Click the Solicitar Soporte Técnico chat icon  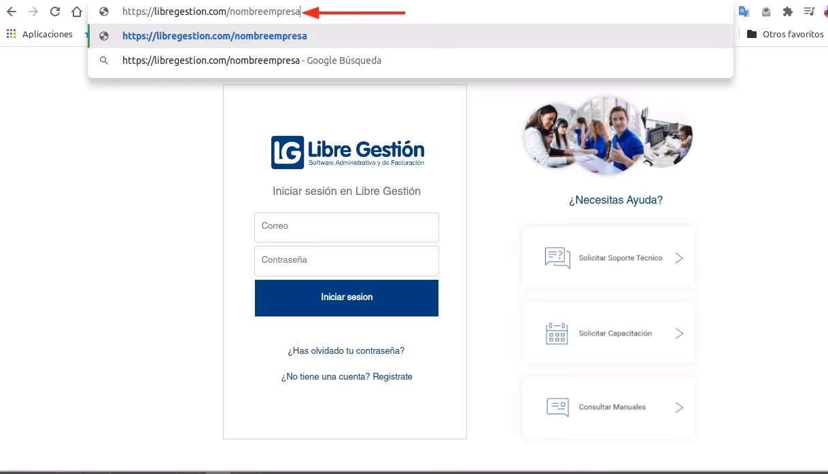pos(556,257)
